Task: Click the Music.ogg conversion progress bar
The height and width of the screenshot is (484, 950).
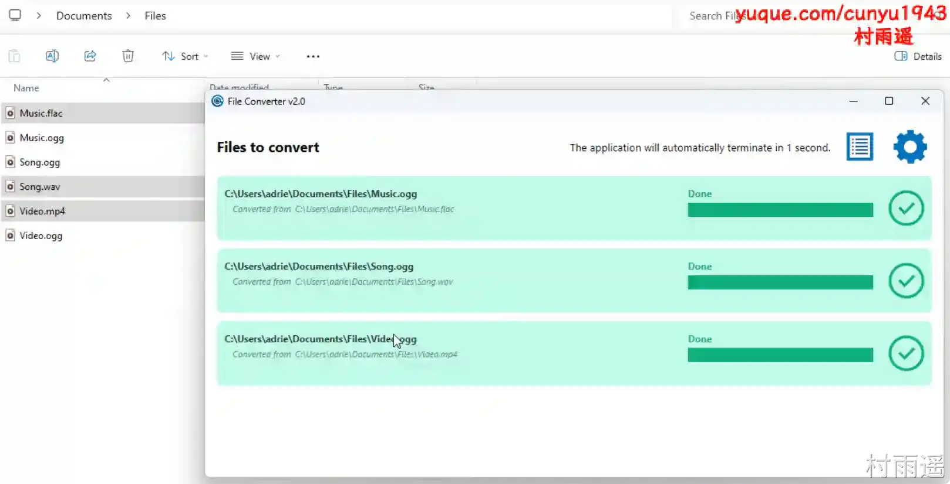Action: coord(780,210)
